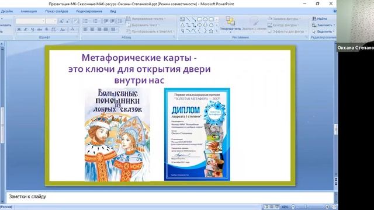Open the Показ слайдов ribbon tab
This screenshot has height=210, width=374.
(57, 11)
